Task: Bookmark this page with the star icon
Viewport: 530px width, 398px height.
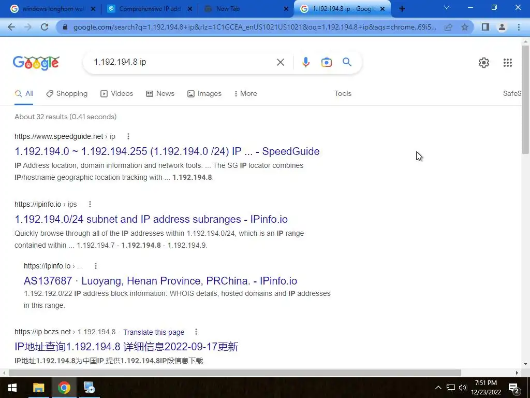Action: pyautogui.click(x=465, y=27)
